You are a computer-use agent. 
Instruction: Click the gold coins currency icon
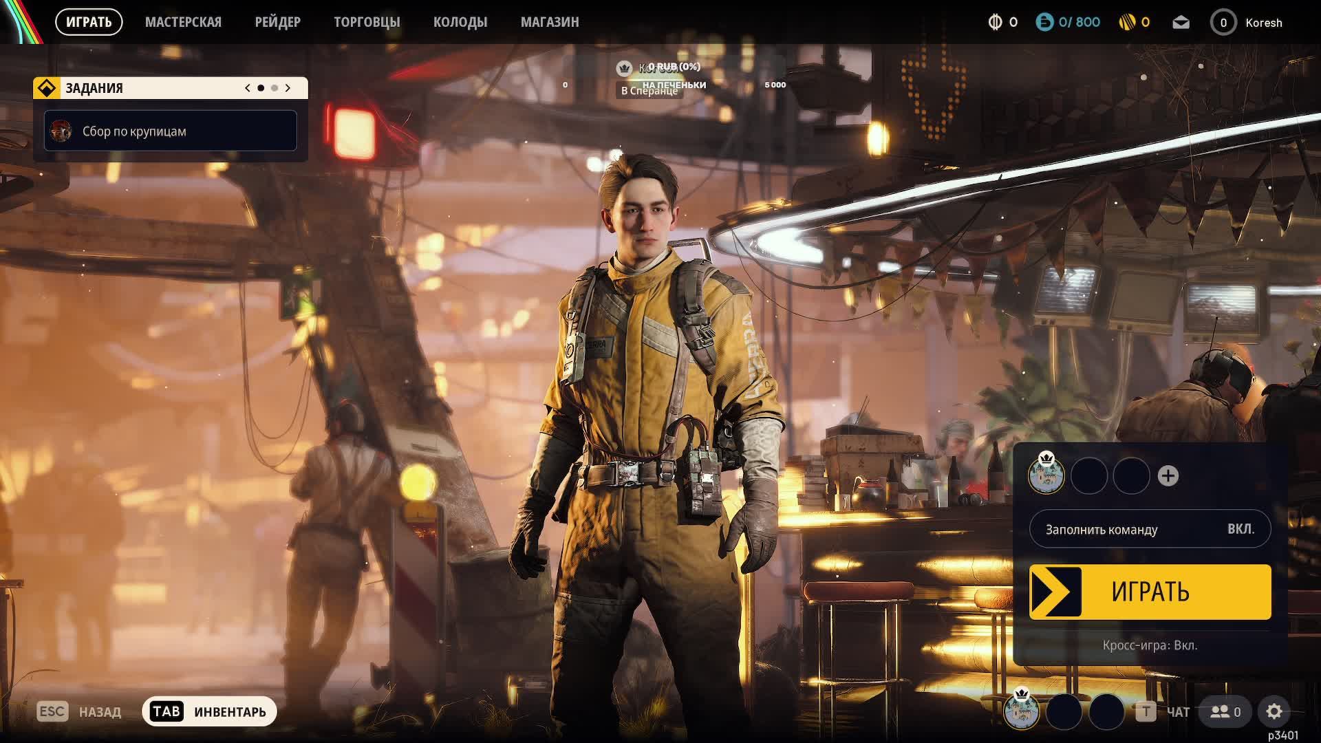1127,23
